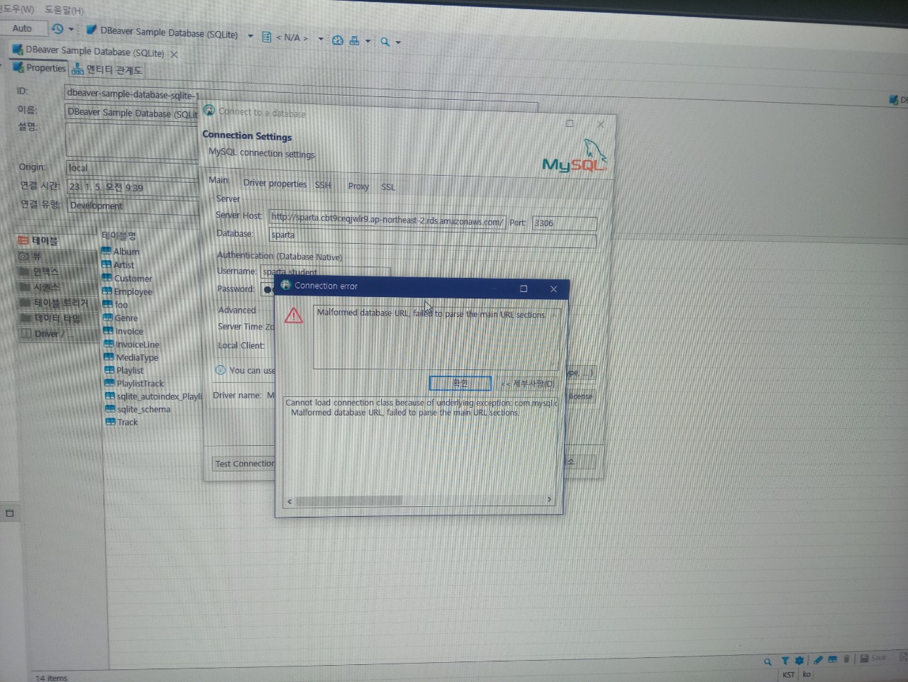908x682 pixels.
Task: Open the Main tab in Connection Settings
Action: click(218, 180)
